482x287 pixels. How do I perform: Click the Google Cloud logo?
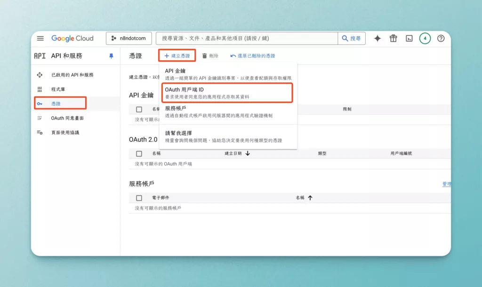point(72,39)
